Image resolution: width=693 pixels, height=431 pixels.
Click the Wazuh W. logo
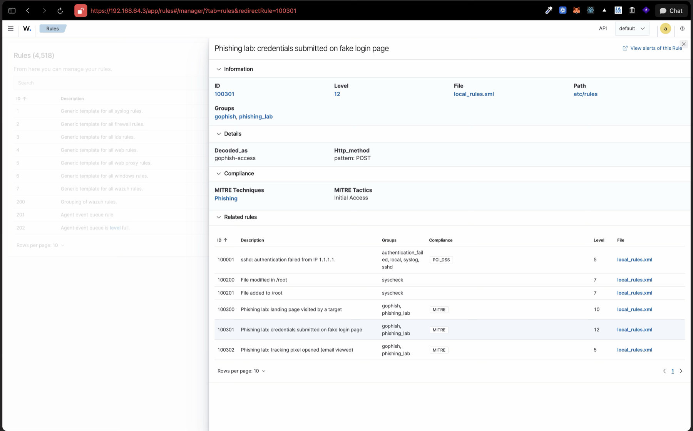pos(27,29)
